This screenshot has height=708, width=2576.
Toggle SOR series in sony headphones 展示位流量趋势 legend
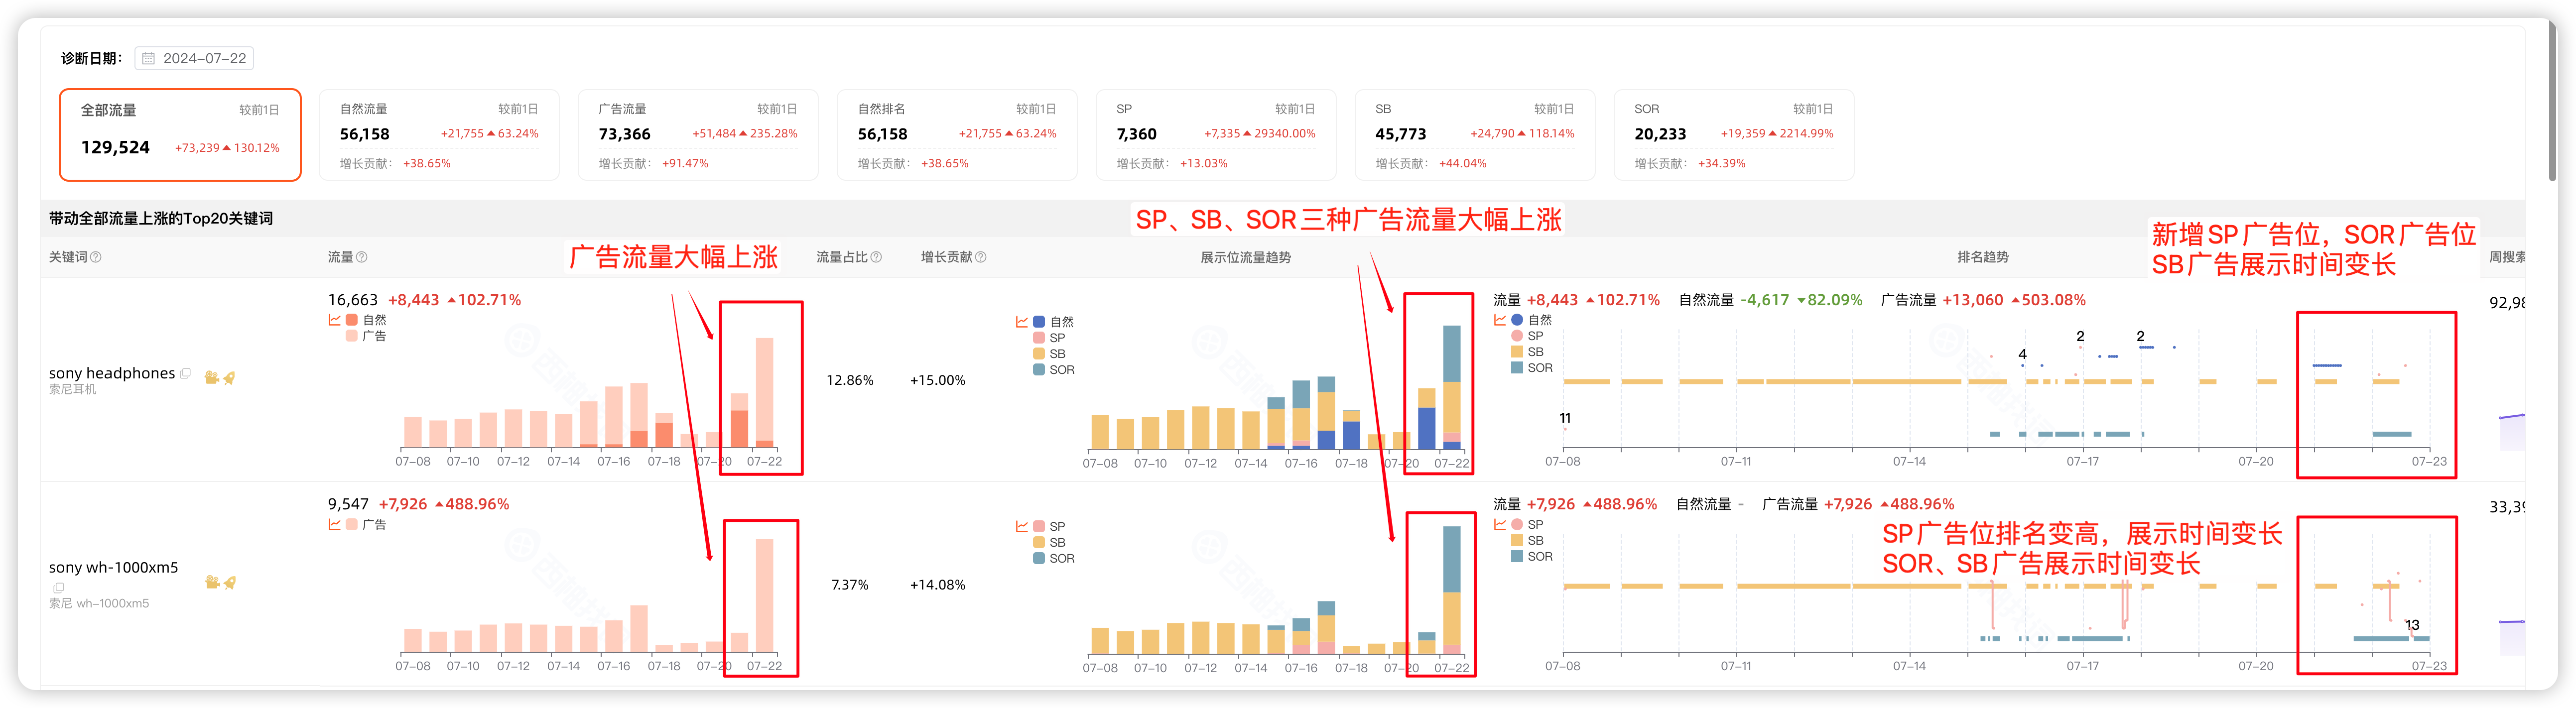coord(1054,370)
